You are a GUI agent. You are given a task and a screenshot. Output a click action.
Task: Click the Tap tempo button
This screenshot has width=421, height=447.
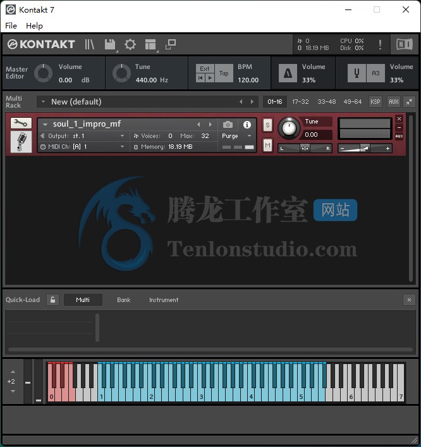point(224,73)
